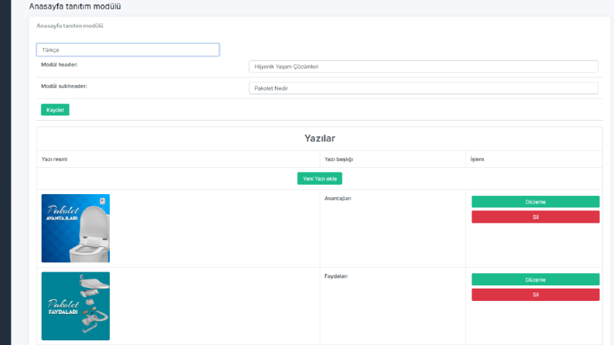
Task: Edit the Modül header input field
Action: (424, 67)
